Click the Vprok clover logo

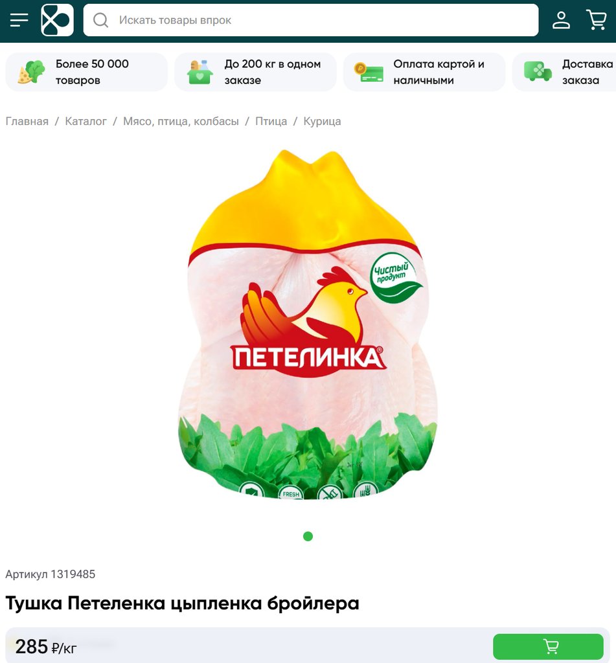click(57, 20)
